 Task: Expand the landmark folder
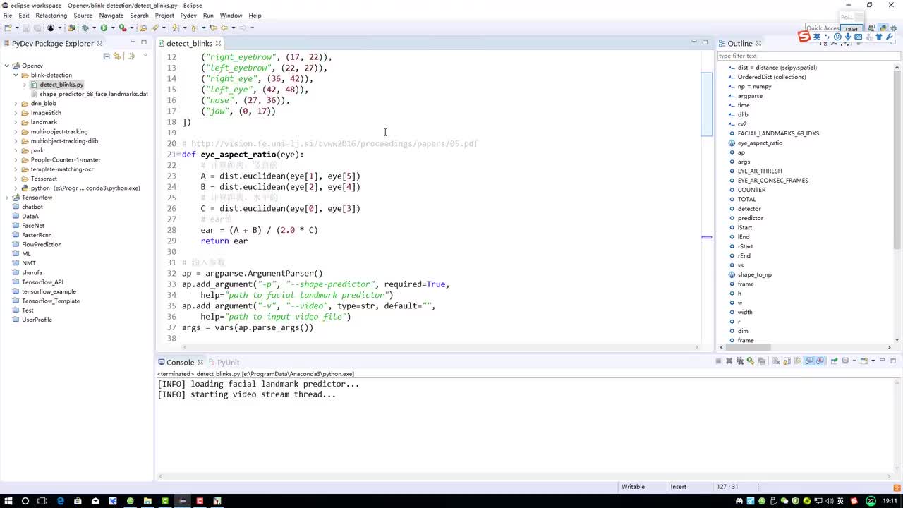16,122
